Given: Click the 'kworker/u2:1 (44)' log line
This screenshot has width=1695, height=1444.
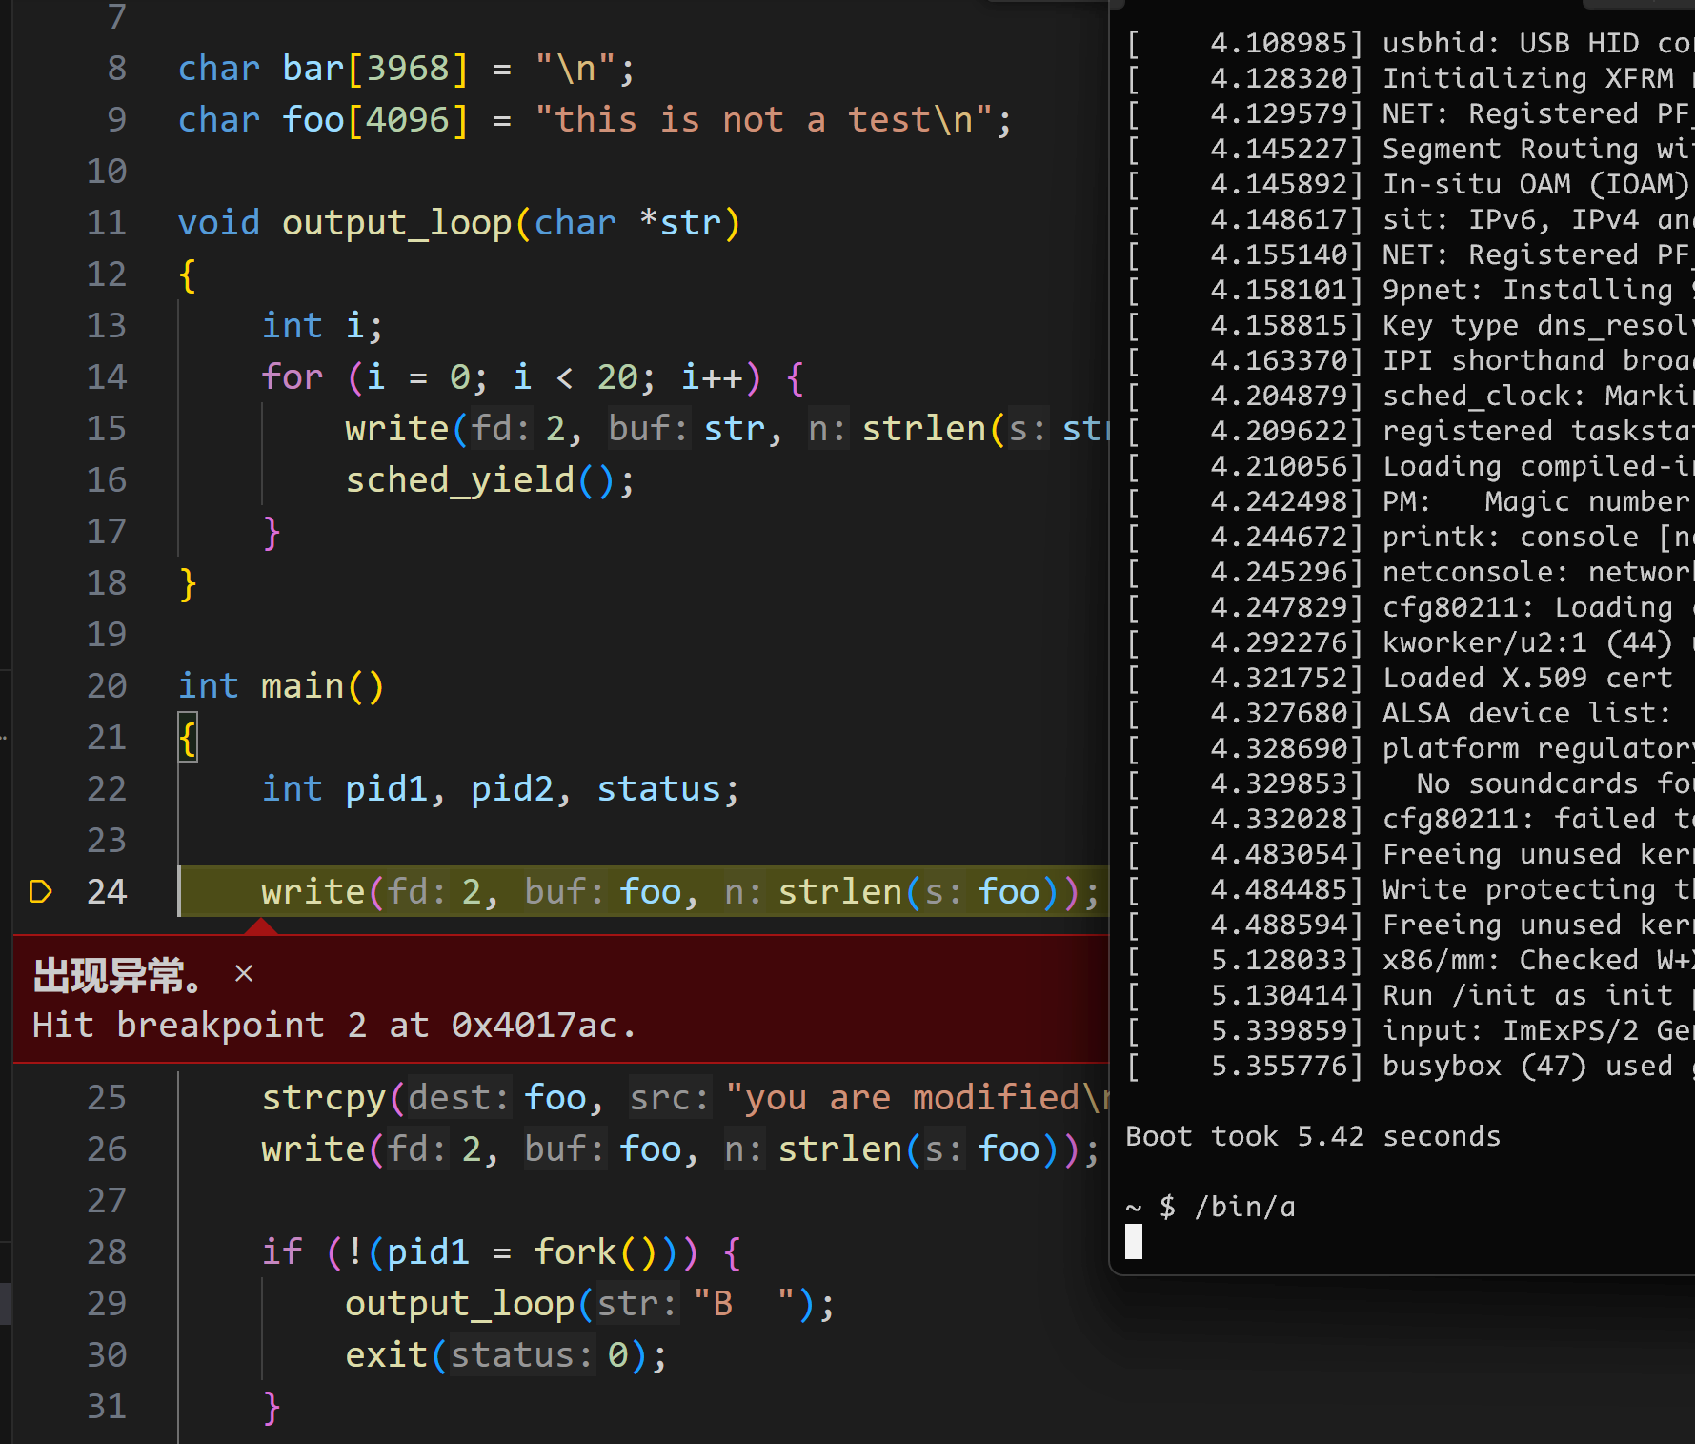Looking at the screenshot, I should (1409, 642).
